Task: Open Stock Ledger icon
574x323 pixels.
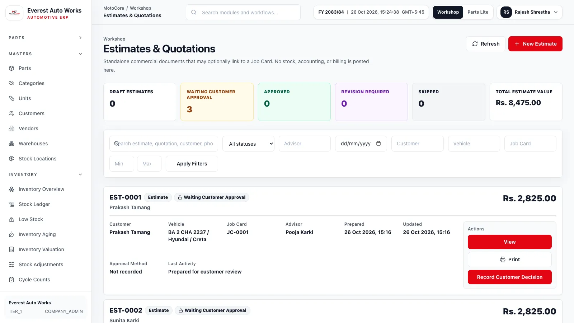Action: 11,204
